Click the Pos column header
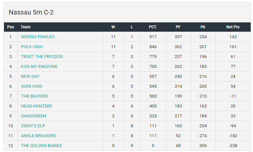 (11, 27)
